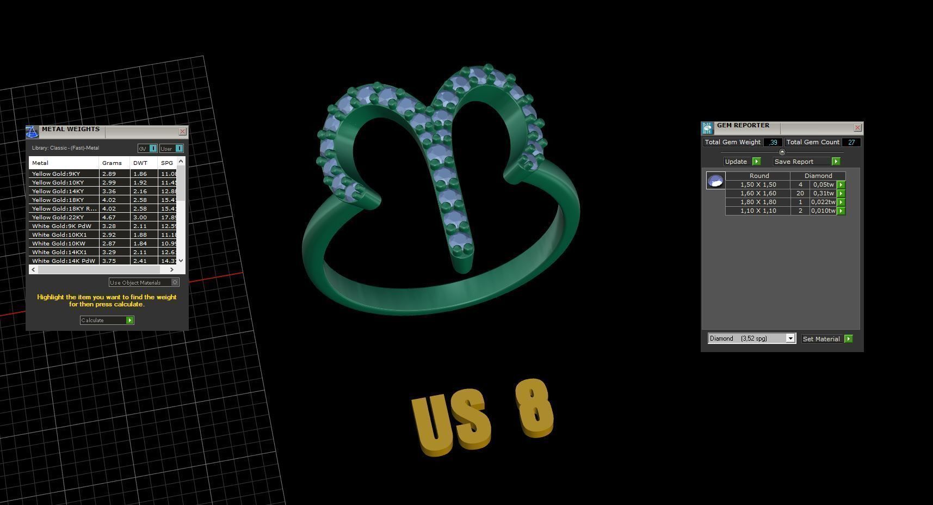Click the Library: Classic - (Fast)-Metal label
The height and width of the screenshot is (505, 933).
(x=65, y=148)
